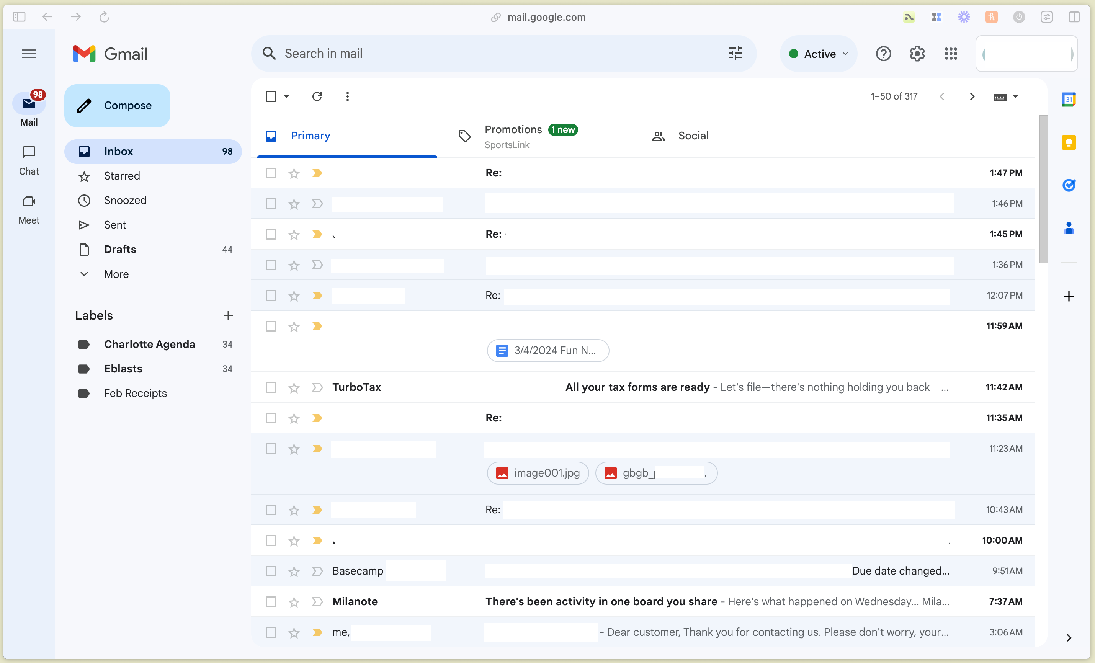This screenshot has width=1095, height=663.
Task: Open the Active status dropdown
Action: coord(819,54)
